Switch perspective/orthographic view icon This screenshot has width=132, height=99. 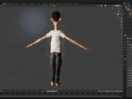click(x=121, y=27)
